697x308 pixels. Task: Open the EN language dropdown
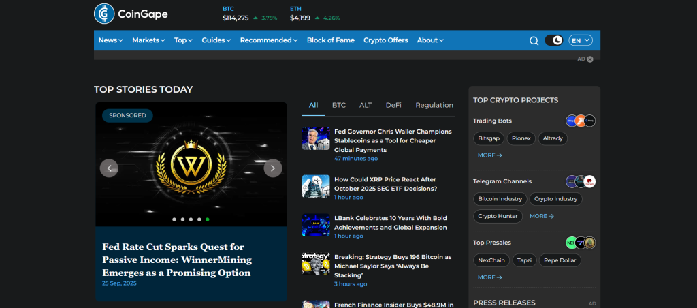click(581, 40)
